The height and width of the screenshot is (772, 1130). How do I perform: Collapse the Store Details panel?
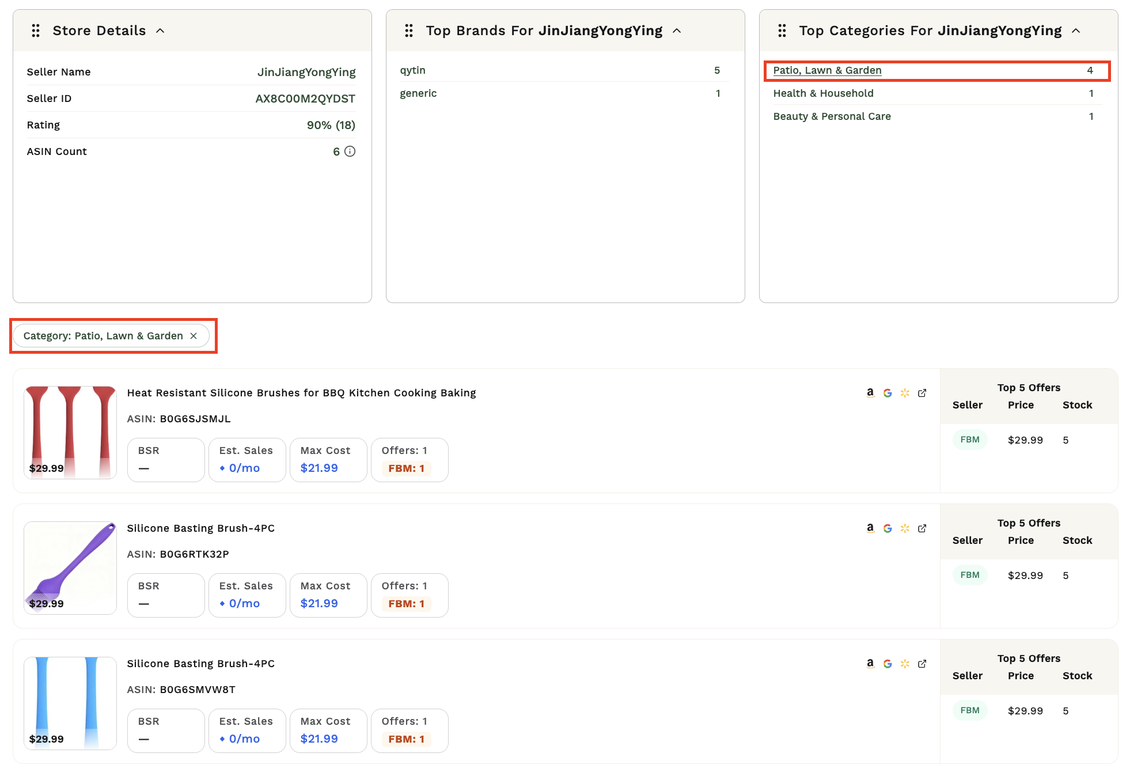[160, 31]
